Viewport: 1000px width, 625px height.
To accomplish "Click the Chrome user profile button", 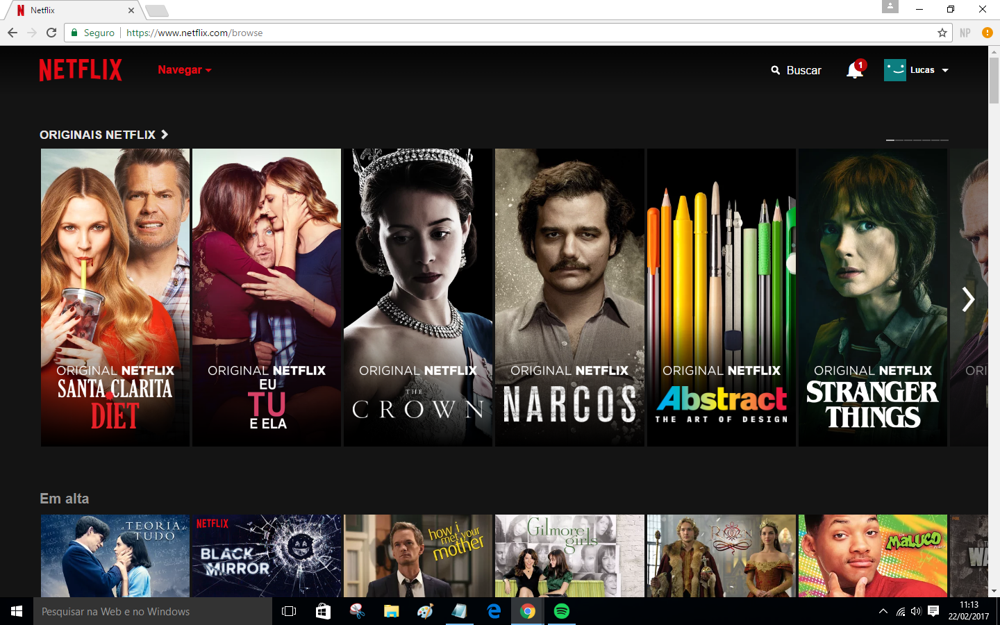I will tap(890, 6).
